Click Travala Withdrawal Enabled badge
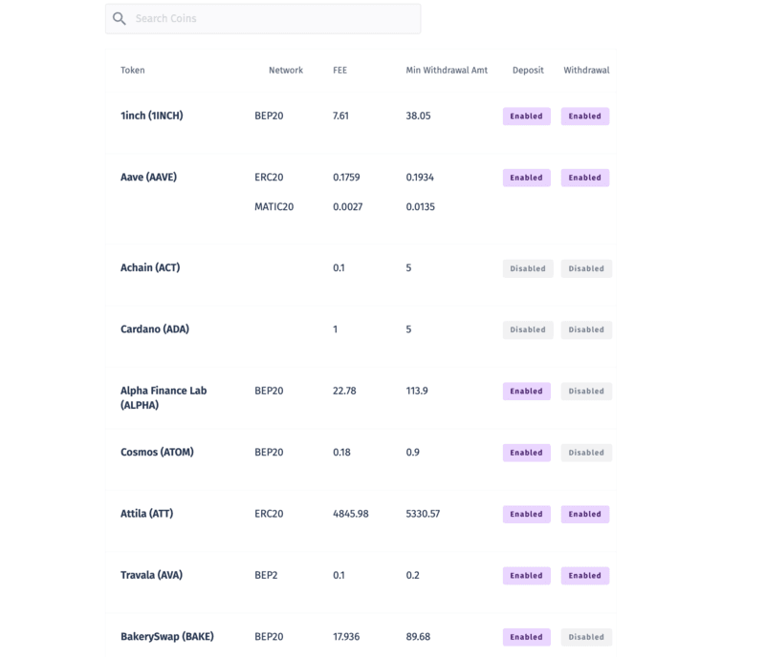 (585, 576)
